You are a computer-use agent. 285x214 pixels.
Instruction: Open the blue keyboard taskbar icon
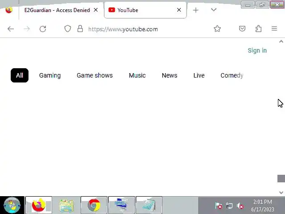tap(122, 205)
